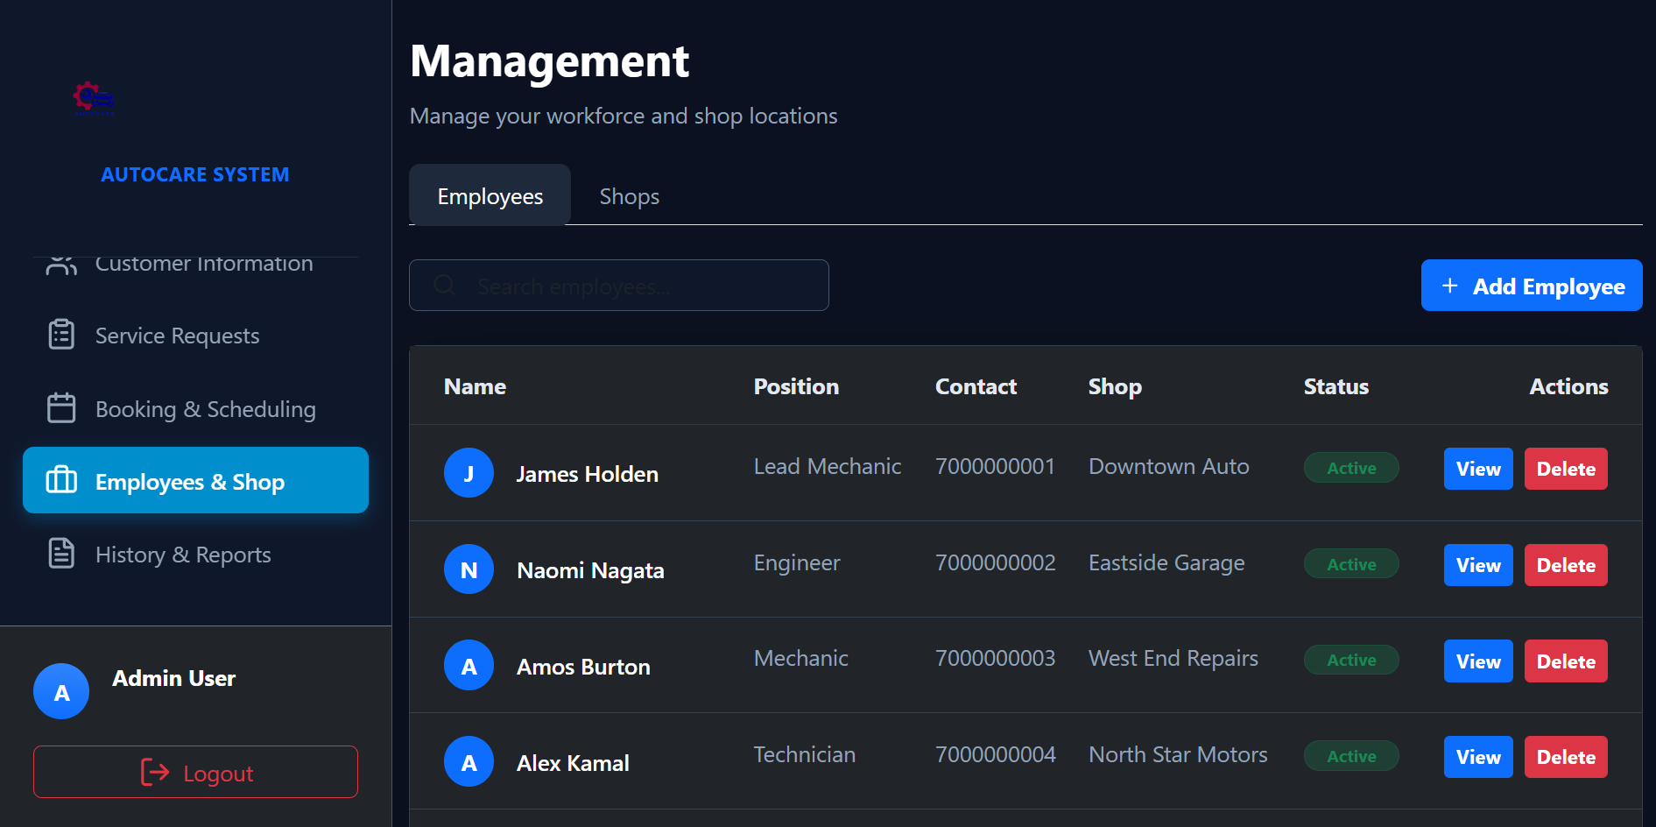
Task: Click the logout arrow icon
Action: pyautogui.click(x=155, y=772)
